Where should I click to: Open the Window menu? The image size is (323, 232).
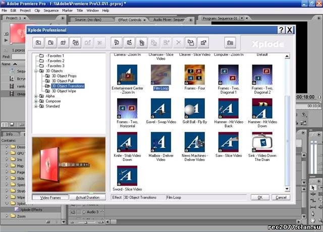(92, 11)
